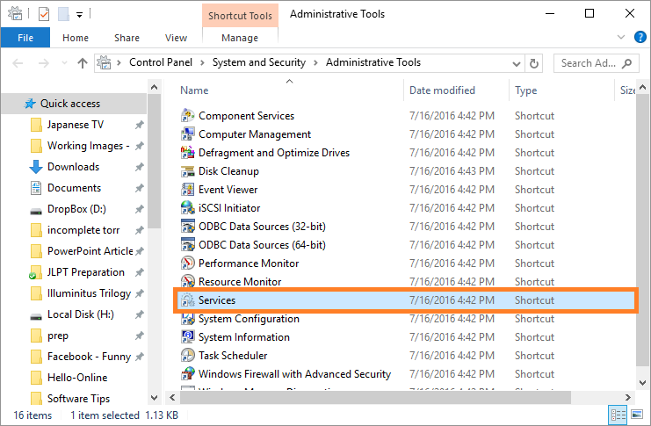Select the Software Tips folder
The image size is (651, 426).
pos(78,399)
